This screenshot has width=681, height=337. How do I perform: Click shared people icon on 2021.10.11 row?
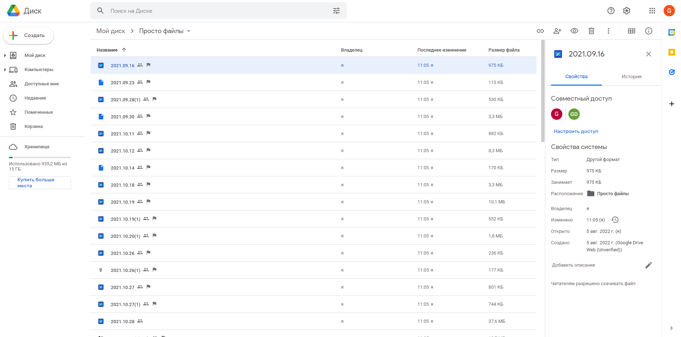(x=140, y=133)
